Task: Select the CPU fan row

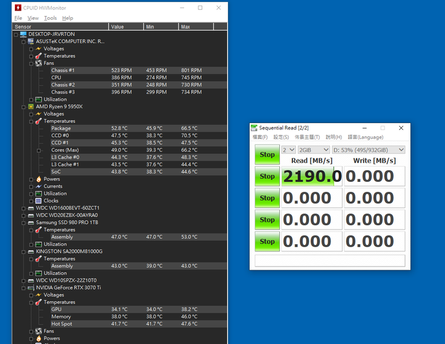Action: (x=138, y=77)
